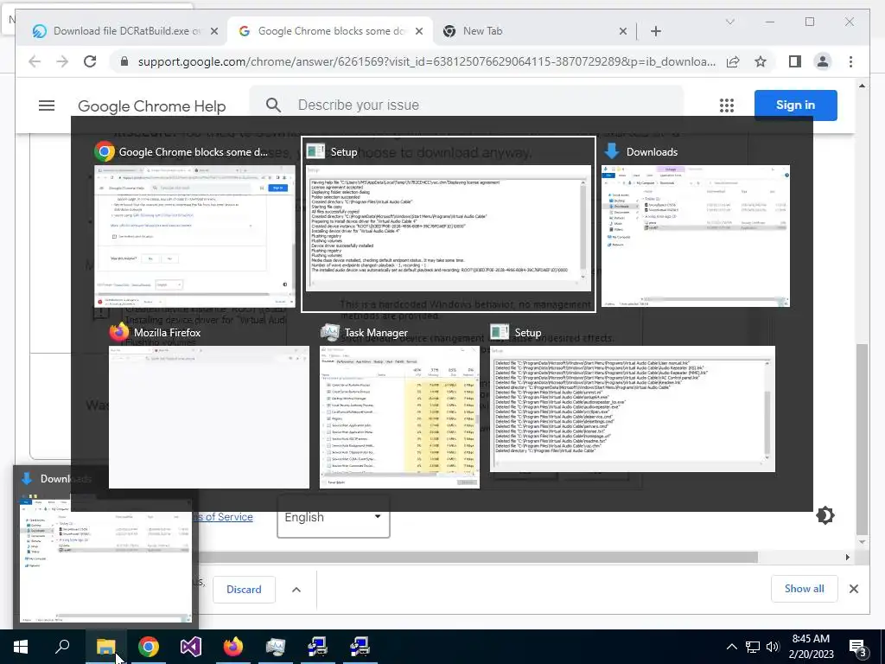Open the Chrome three-dot menu
This screenshot has height=664, width=885.
coord(850,61)
